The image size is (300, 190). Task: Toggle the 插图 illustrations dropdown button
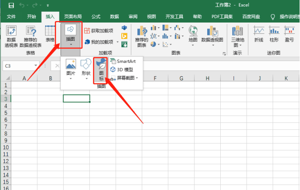pyautogui.click(x=70, y=35)
